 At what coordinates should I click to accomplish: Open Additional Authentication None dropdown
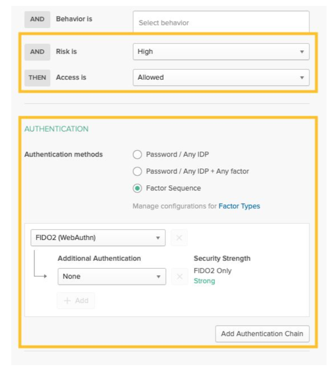pyautogui.click(x=111, y=277)
